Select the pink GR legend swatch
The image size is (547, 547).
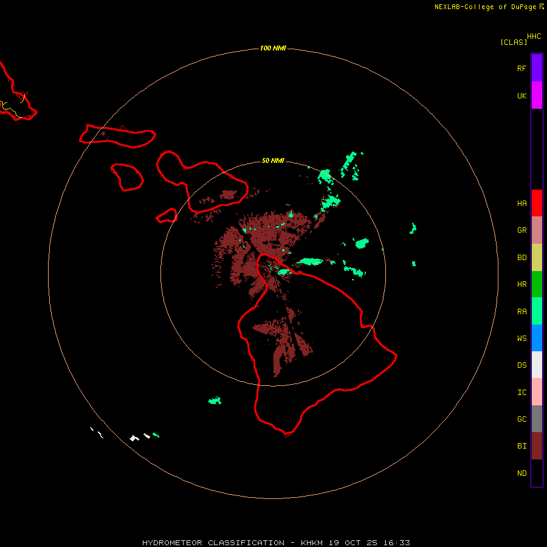[537, 230]
